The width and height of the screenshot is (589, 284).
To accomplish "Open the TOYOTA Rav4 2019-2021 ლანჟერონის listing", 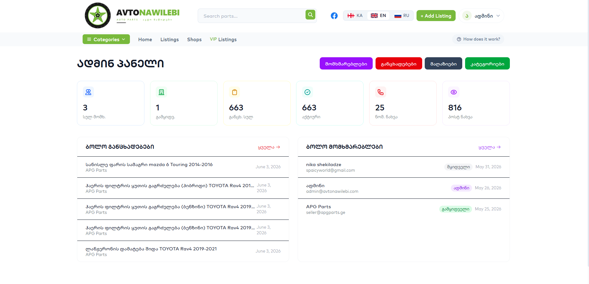I will (x=183, y=251).
